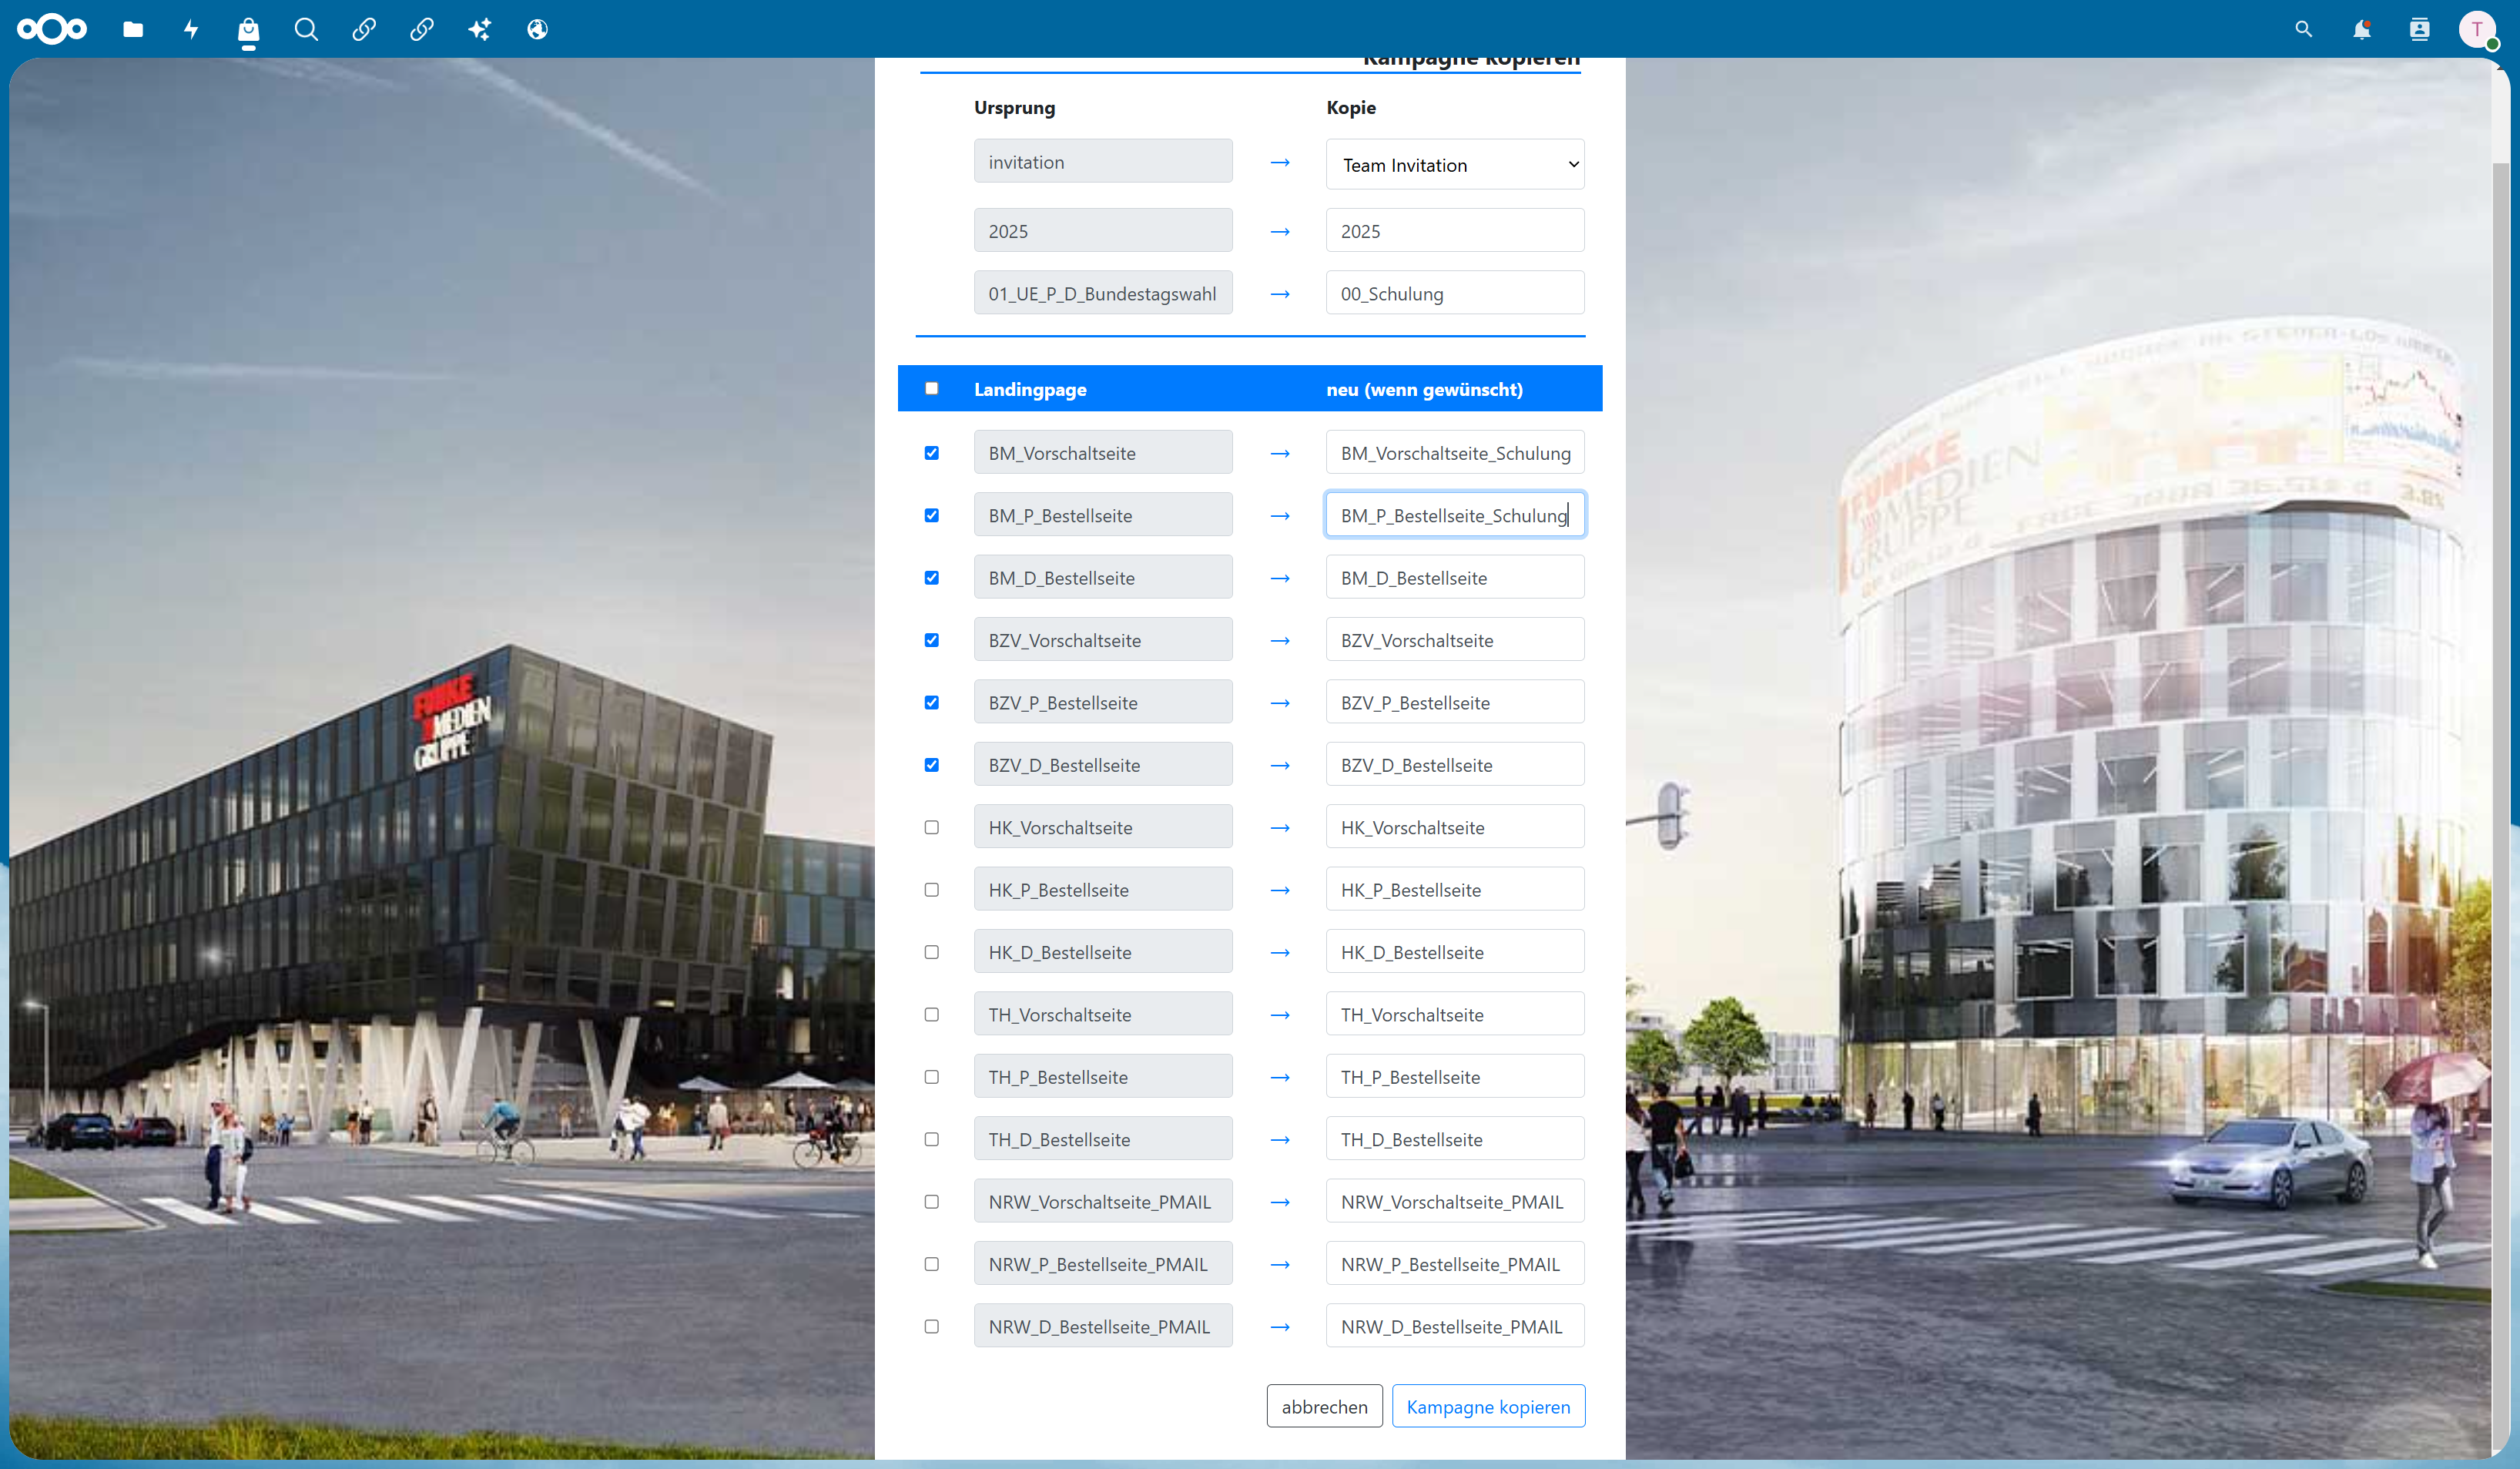Click the 00_Schulung copy name field
The height and width of the screenshot is (1469, 2520).
click(1455, 293)
